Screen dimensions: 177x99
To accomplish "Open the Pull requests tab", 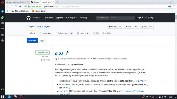I will 64,33.
